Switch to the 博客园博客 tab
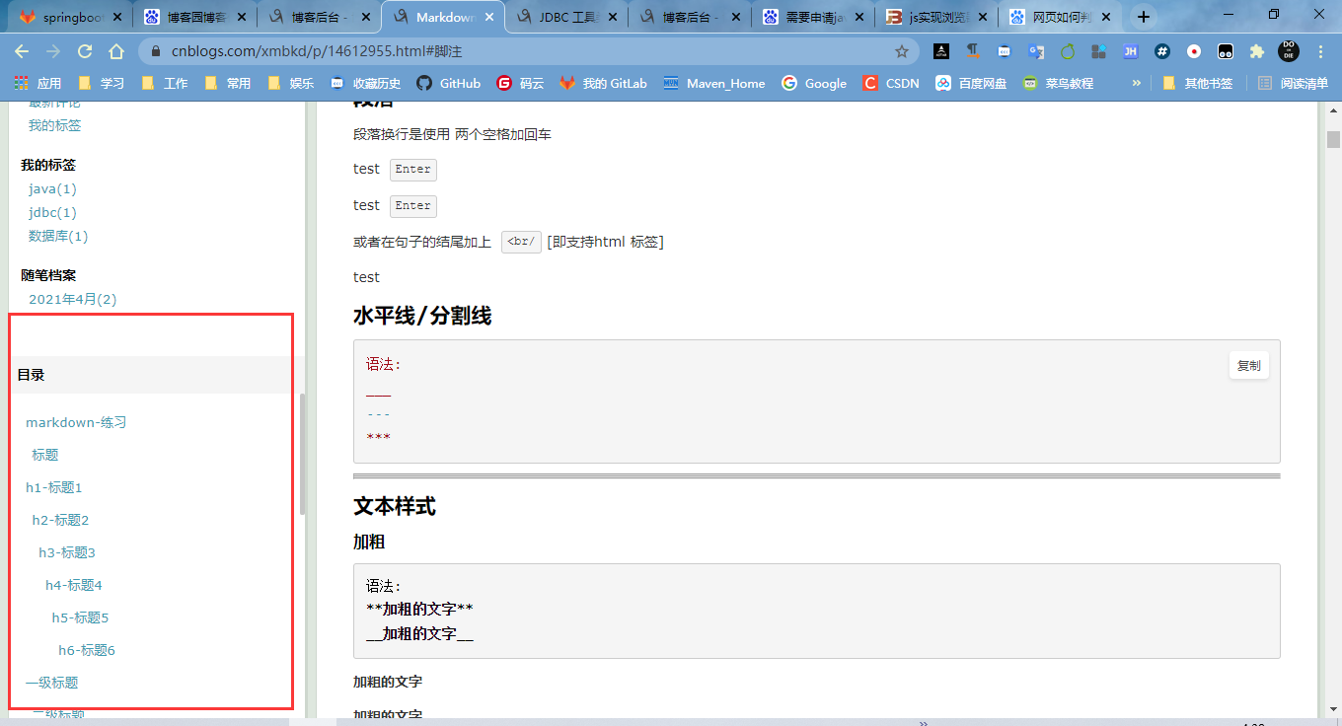Image resolution: width=1342 pixels, height=726 pixels. [x=193, y=17]
